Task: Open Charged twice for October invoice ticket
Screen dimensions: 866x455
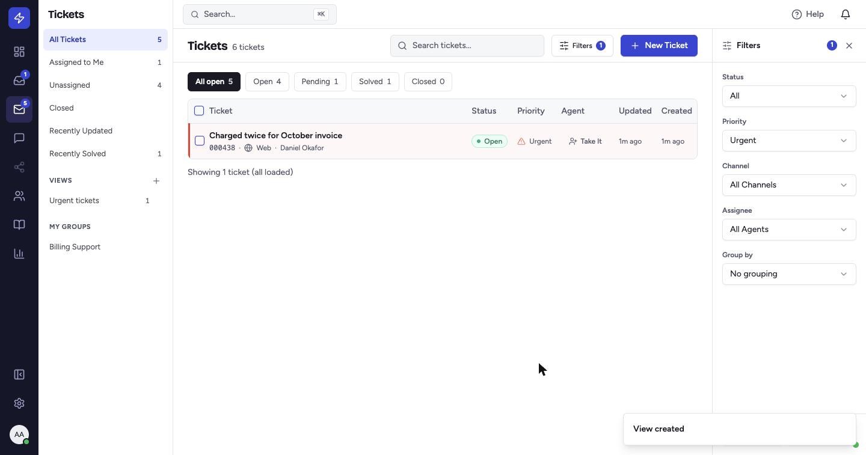Action: click(275, 136)
